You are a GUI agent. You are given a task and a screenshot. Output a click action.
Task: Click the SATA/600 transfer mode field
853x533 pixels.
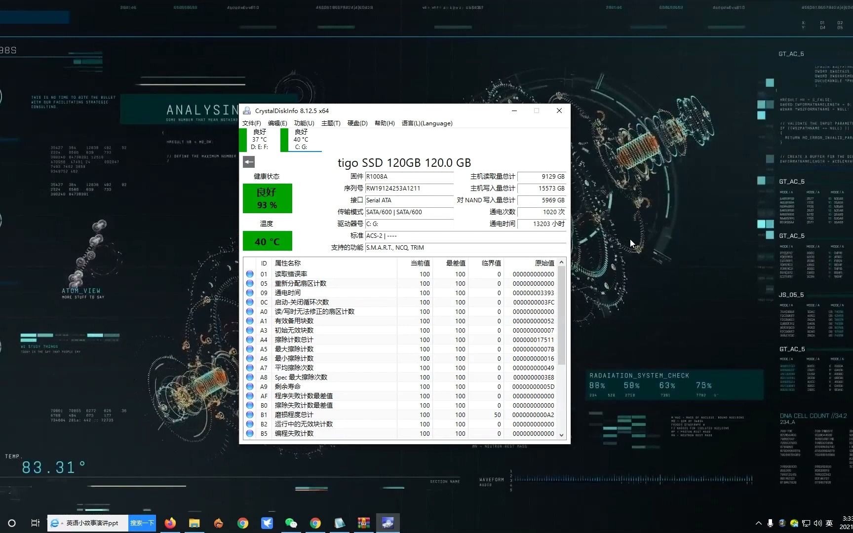pyautogui.click(x=409, y=212)
